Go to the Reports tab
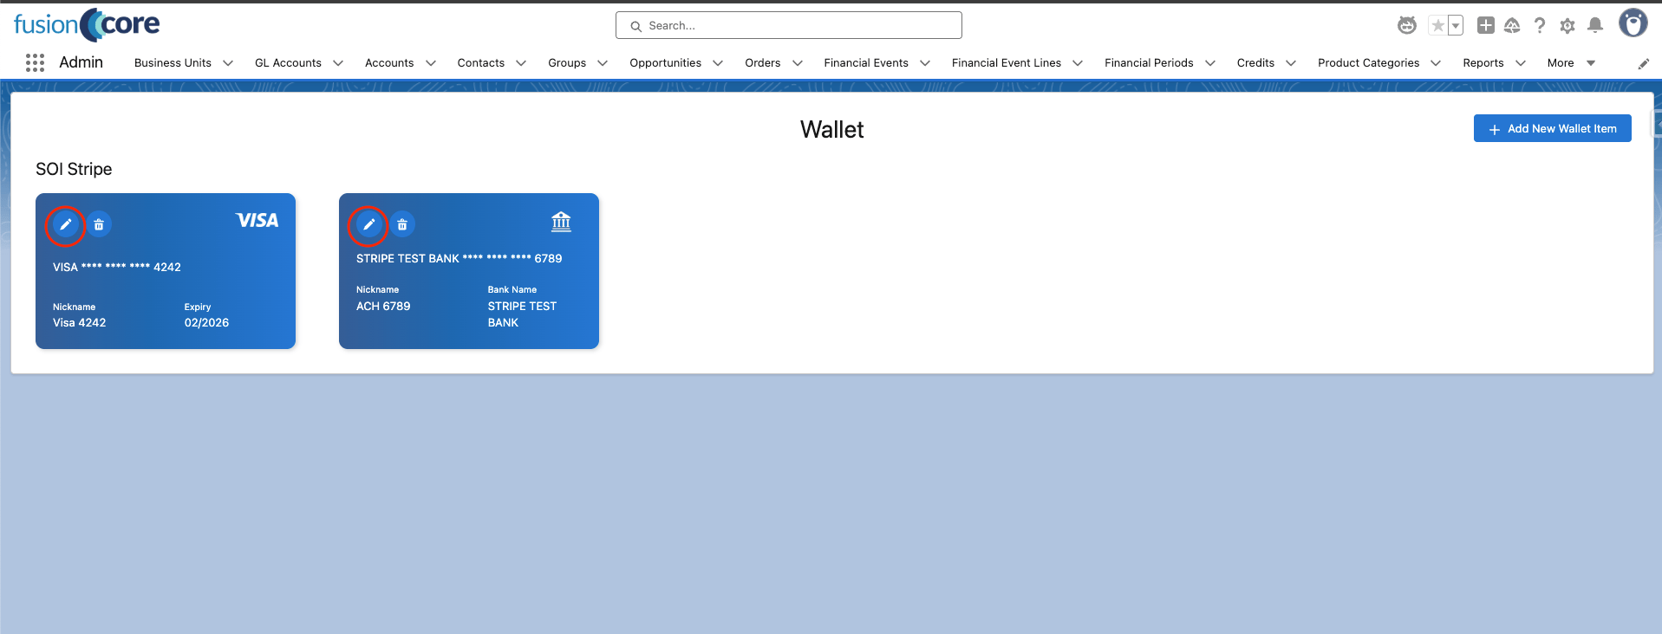The width and height of the screenshot is (1662, 634). click(1483, 63)
